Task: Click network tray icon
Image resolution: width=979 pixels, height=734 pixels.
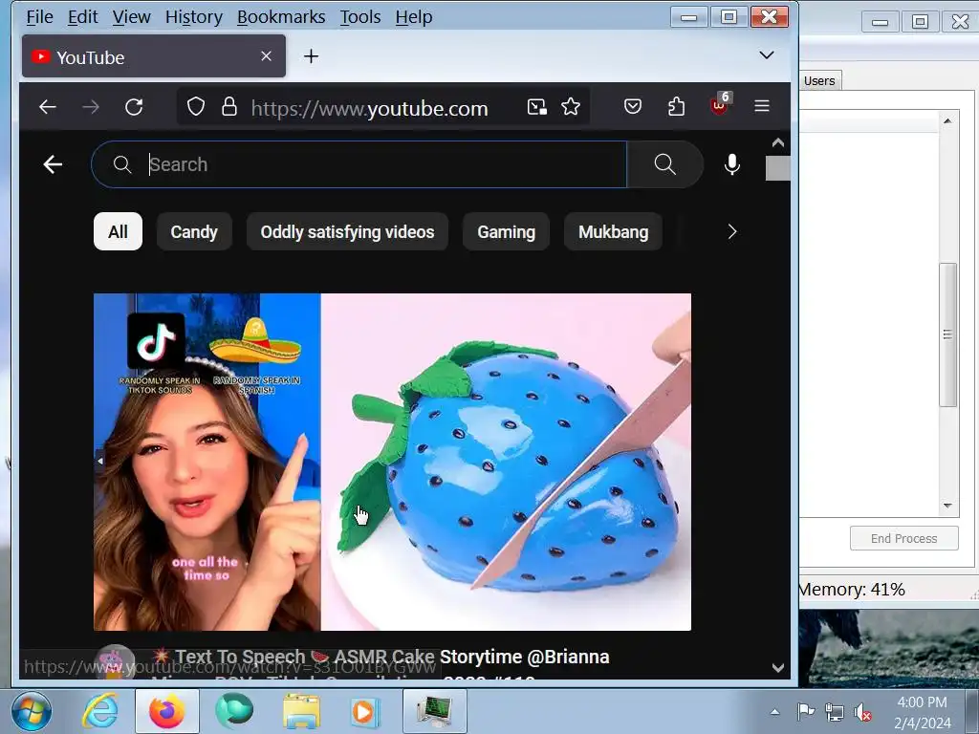Action: (x=834, y=711)
